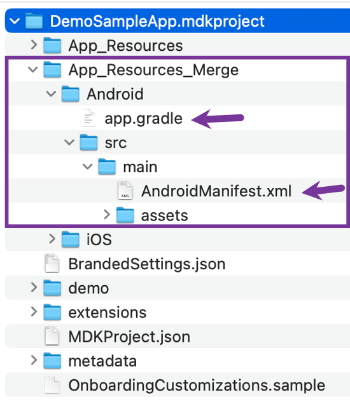
Task: Select the DemoSampleApp.mdkproject row label
Action: 157,22
